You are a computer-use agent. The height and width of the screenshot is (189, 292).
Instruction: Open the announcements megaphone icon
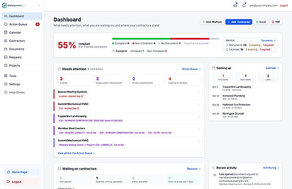pyautogui.click(x=235, y=6)
